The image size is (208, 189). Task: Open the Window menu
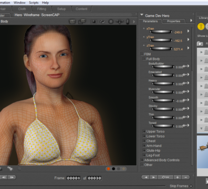point(19,3)
